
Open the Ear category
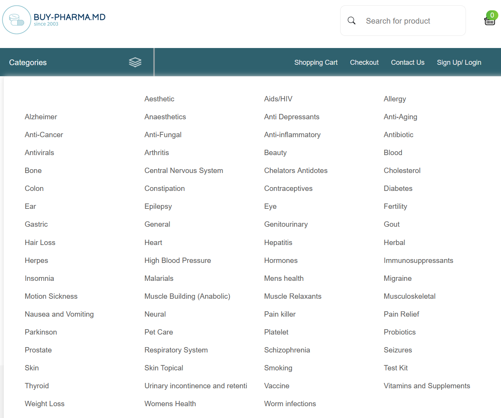pyautogui.click(x=30, y=207)
